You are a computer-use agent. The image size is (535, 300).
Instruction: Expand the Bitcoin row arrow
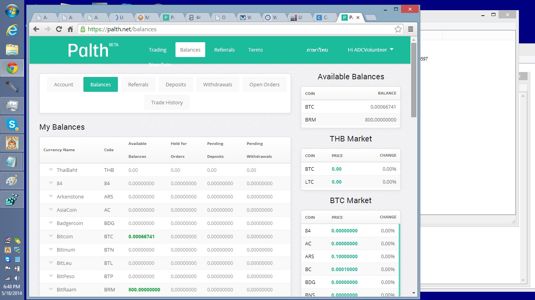tap(51, 236)
